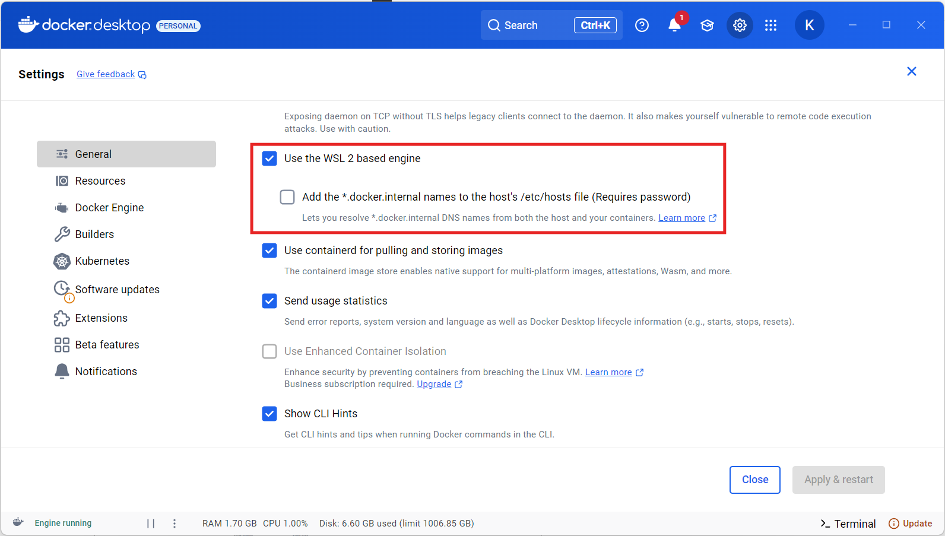Toggle Show CLI Hints checkbox

[269, 414]
